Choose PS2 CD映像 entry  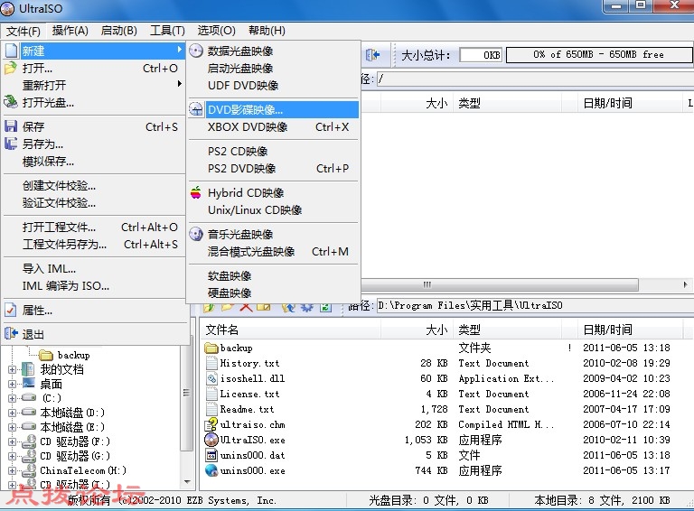click(x=274, y=151)
